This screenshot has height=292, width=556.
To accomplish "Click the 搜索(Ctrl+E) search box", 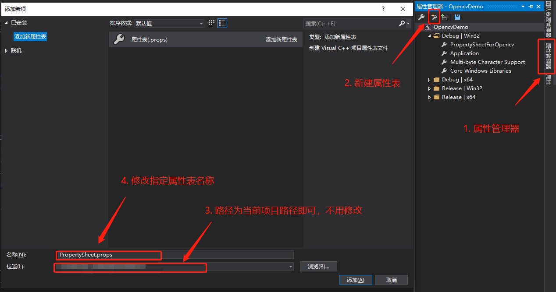I will pyautogui.click(x=351, y=23).
